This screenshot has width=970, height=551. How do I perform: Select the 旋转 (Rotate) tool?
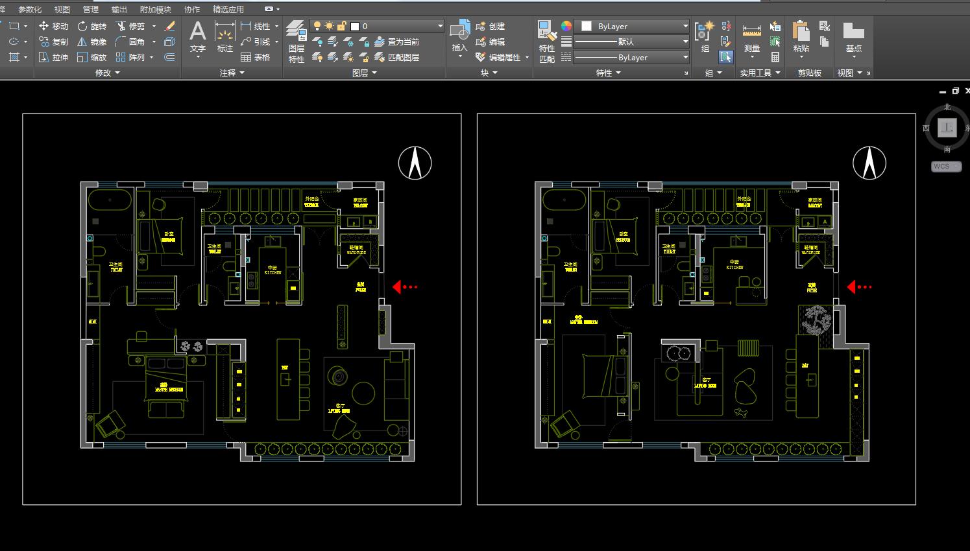coord(91,26)
